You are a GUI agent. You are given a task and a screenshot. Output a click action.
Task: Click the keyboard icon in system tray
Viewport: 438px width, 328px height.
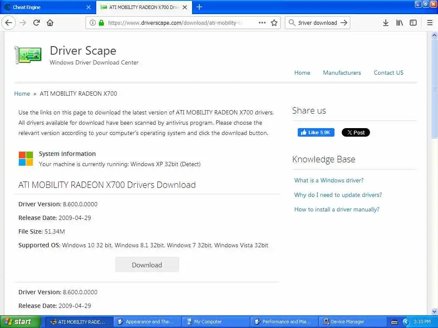[394, 322]
